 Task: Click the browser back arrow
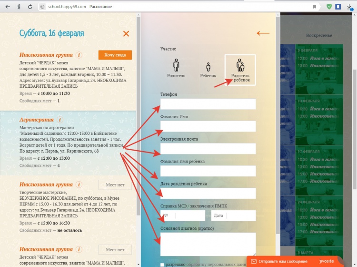click(7, 7)
